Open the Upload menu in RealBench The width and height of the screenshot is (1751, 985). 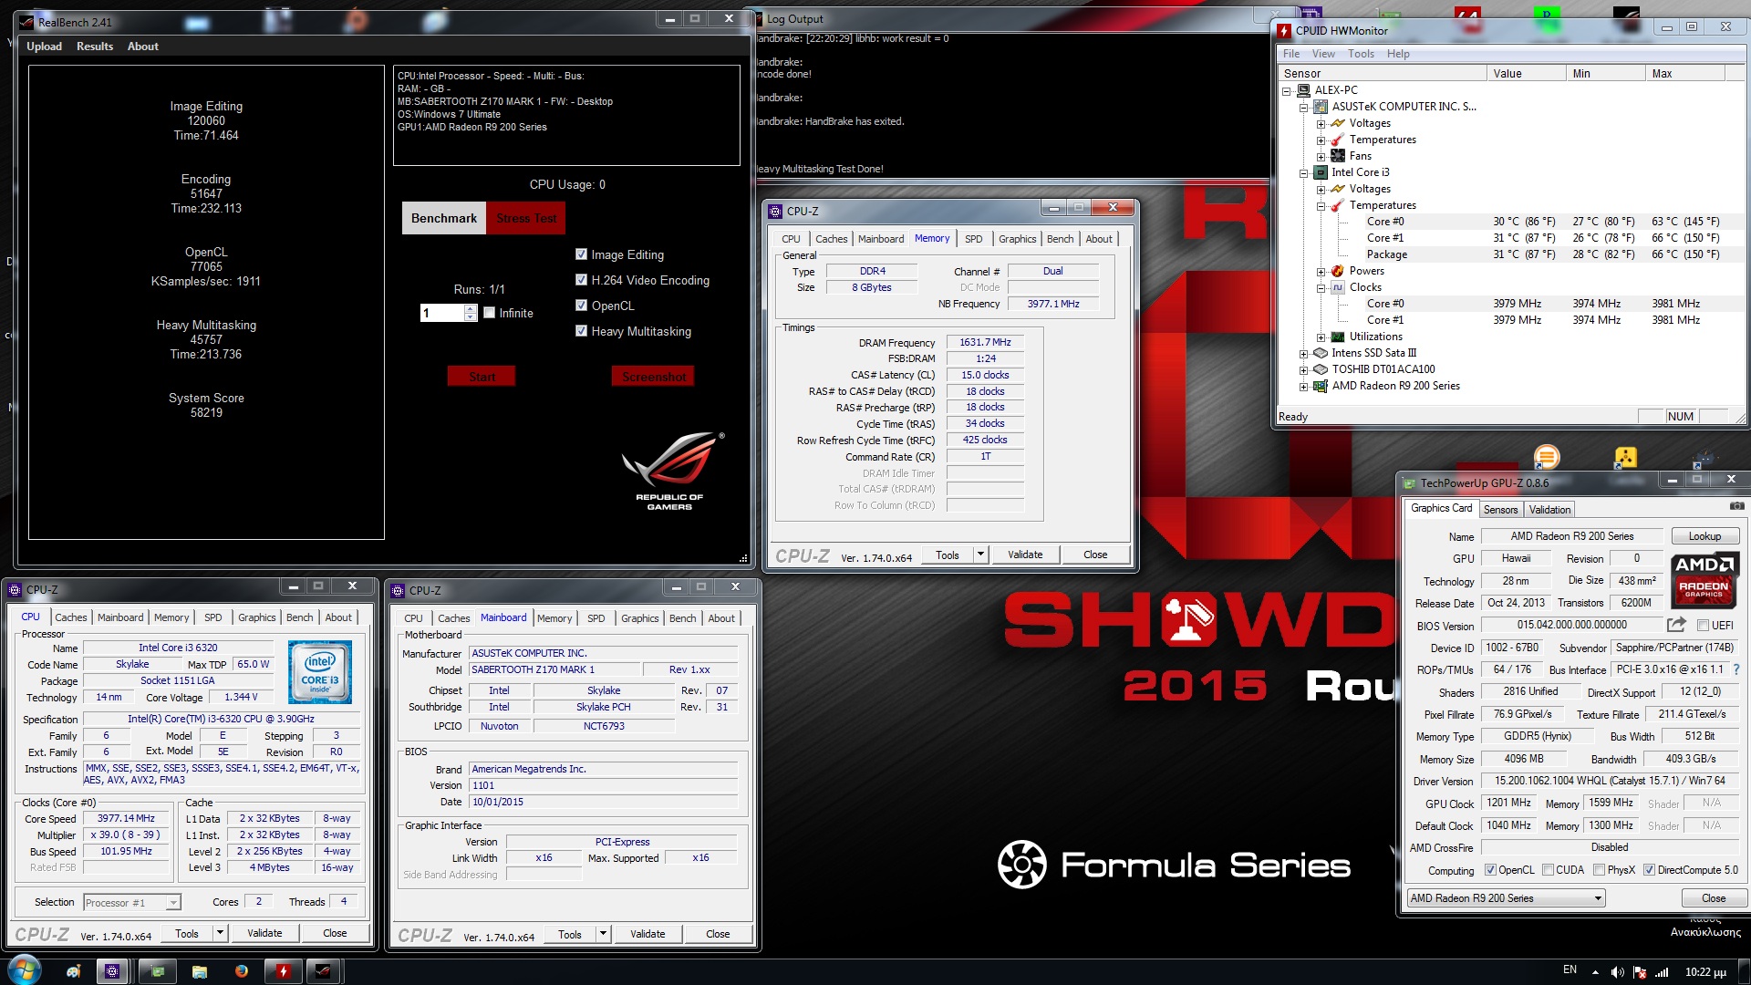point(44,47)
